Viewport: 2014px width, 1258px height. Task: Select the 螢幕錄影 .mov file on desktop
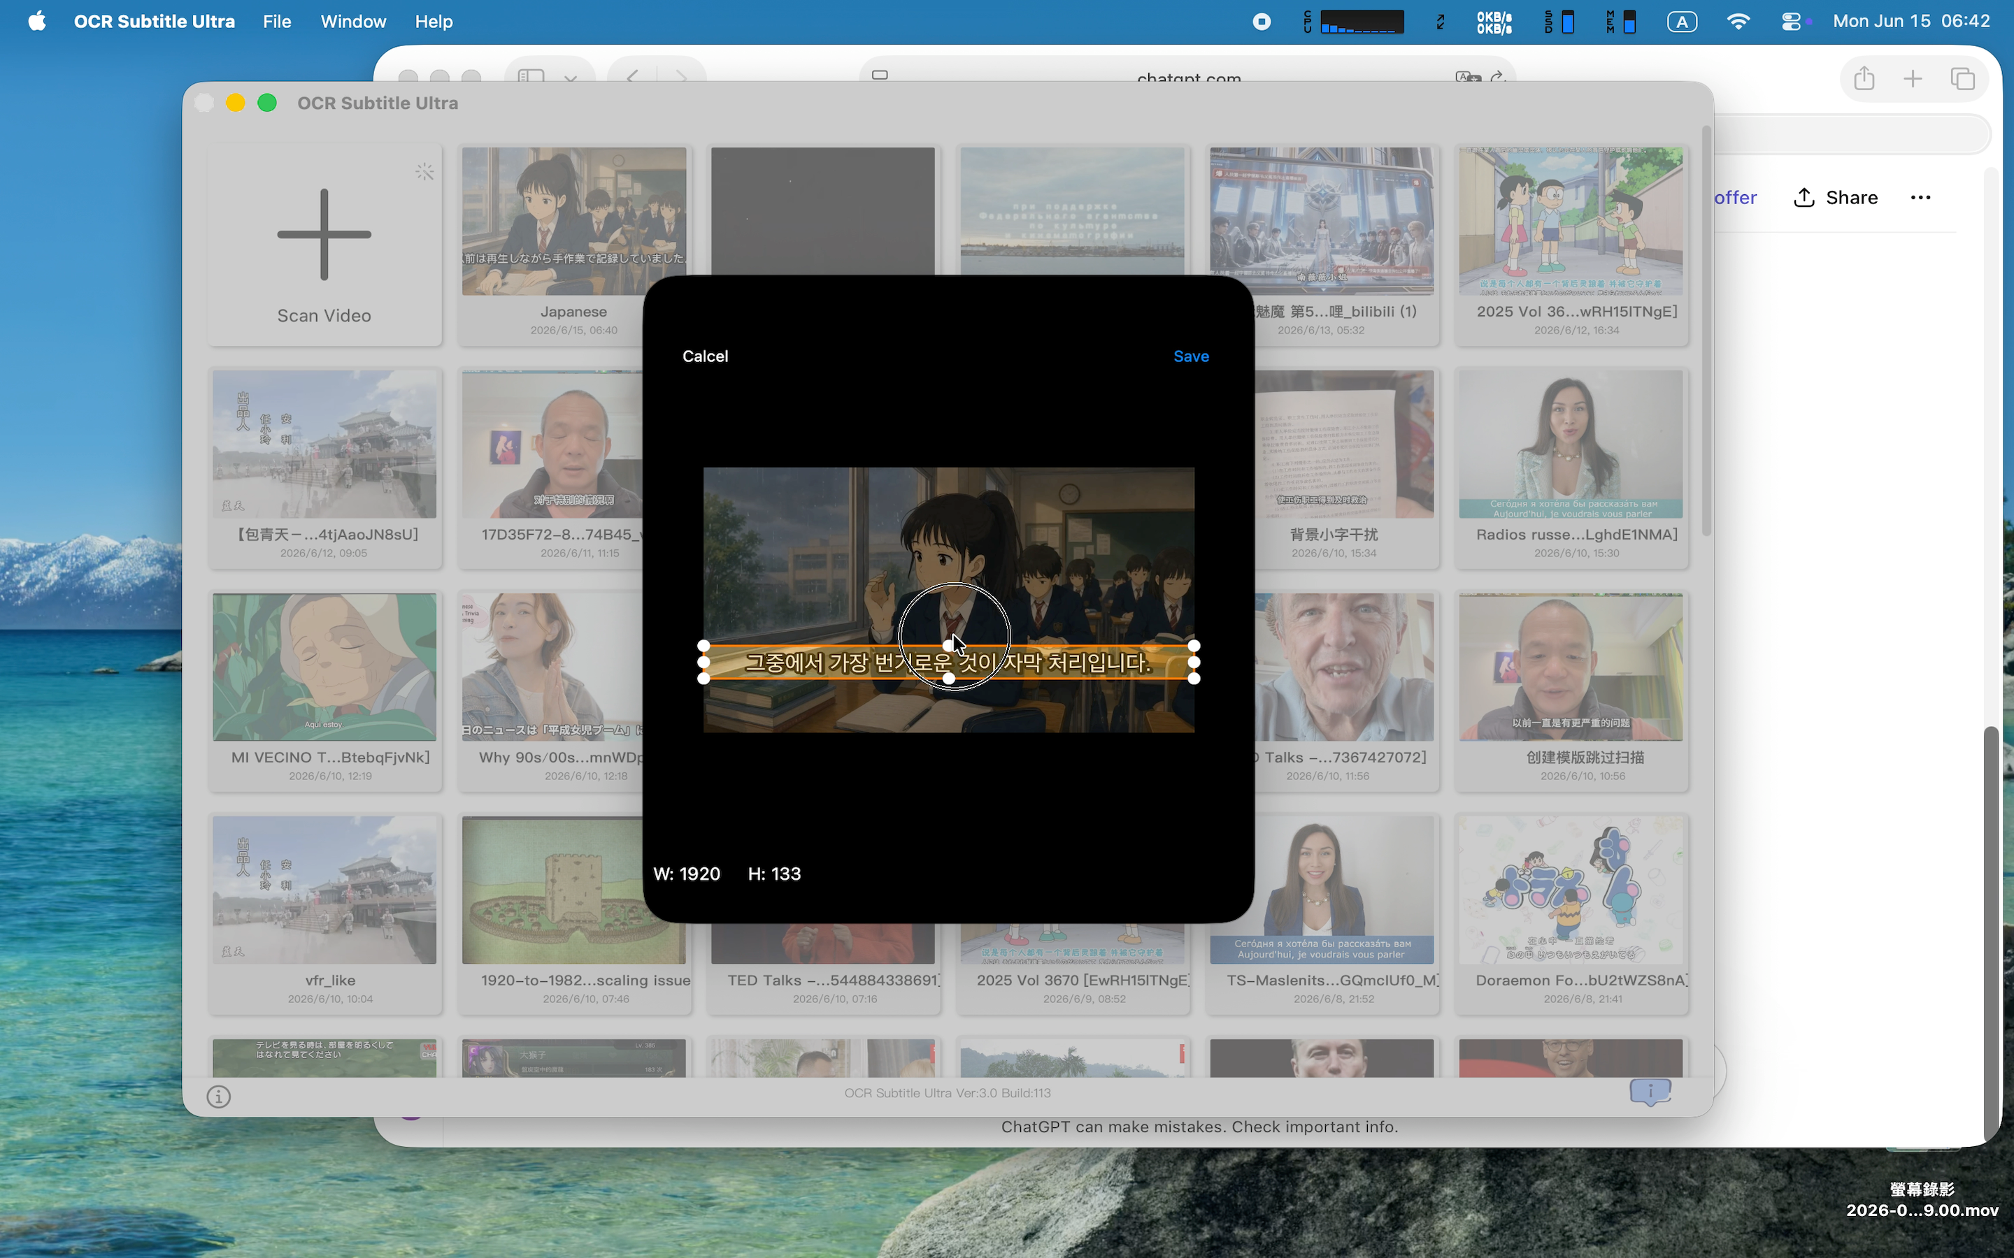1922,1200
